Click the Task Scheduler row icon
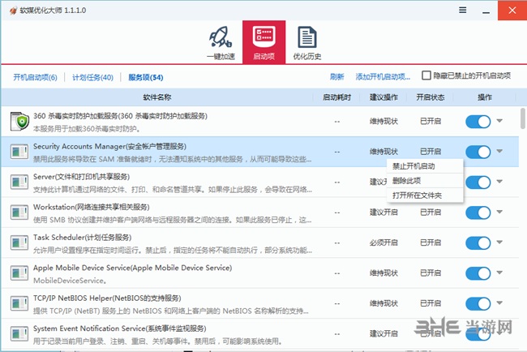This screenshot has height=352, width=527. point(19,243)
